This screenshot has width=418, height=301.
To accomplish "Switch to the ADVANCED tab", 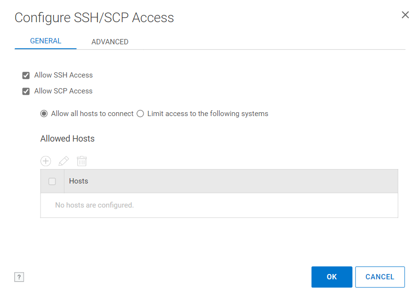I will (110, 41).
